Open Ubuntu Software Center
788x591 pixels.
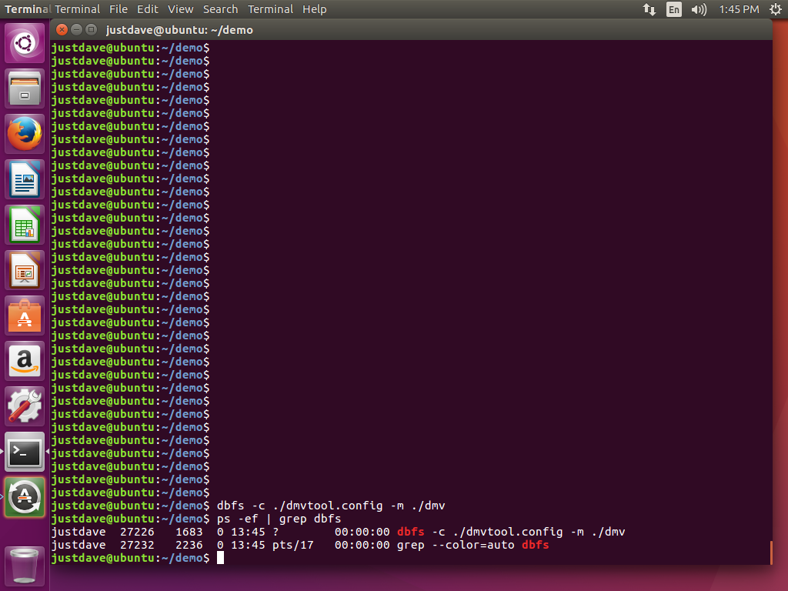[25, 316]
